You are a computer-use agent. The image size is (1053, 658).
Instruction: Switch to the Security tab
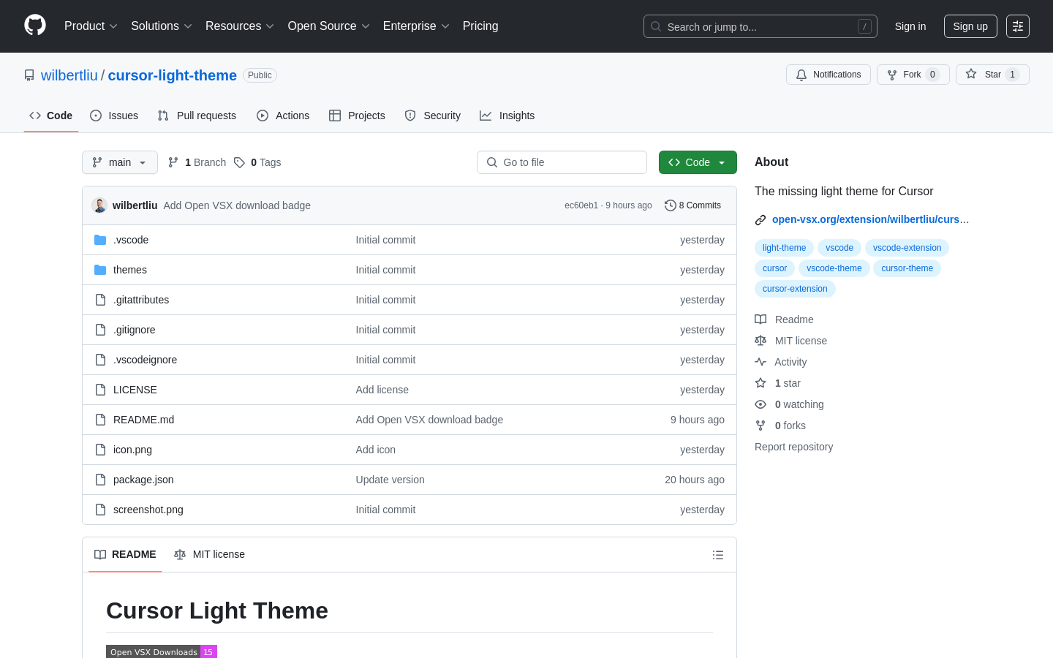[x=433, y=116]
